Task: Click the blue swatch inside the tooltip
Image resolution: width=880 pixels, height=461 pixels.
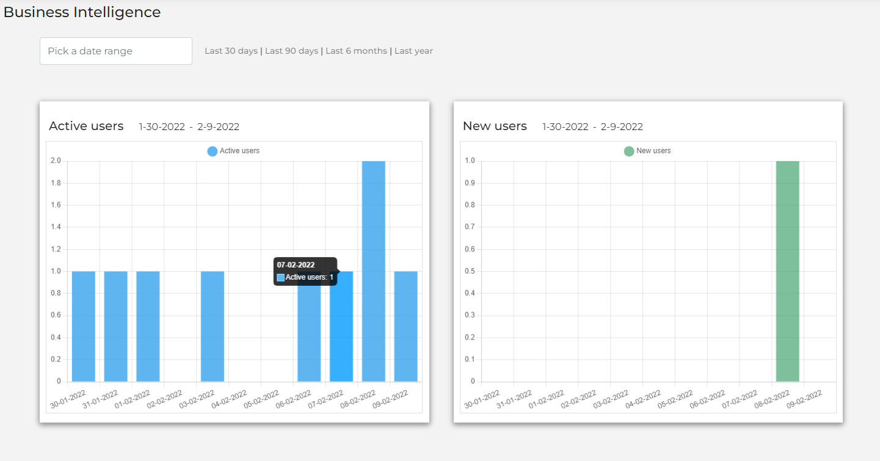Action: [x=281, y=278]
